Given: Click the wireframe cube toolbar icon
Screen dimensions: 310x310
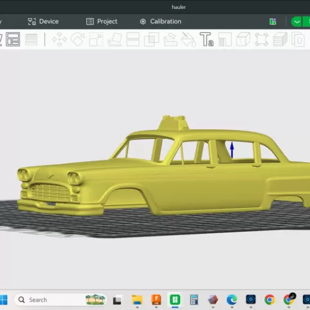Looking at the screenshot, I should 243,39.
